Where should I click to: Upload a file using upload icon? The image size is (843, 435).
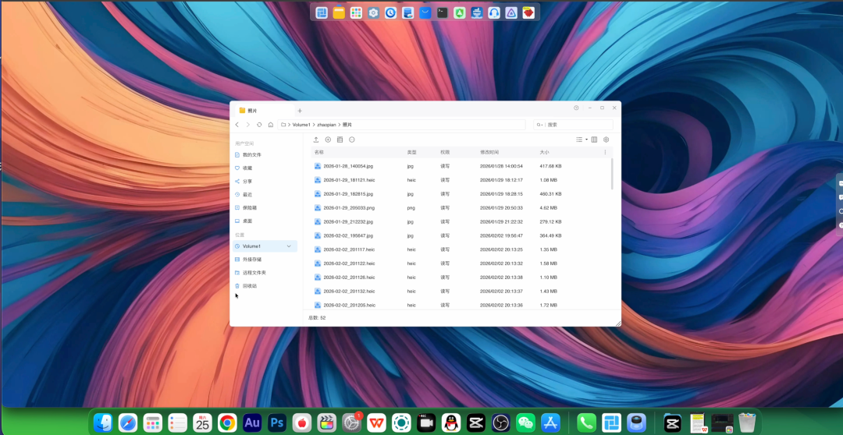[316, 140]
